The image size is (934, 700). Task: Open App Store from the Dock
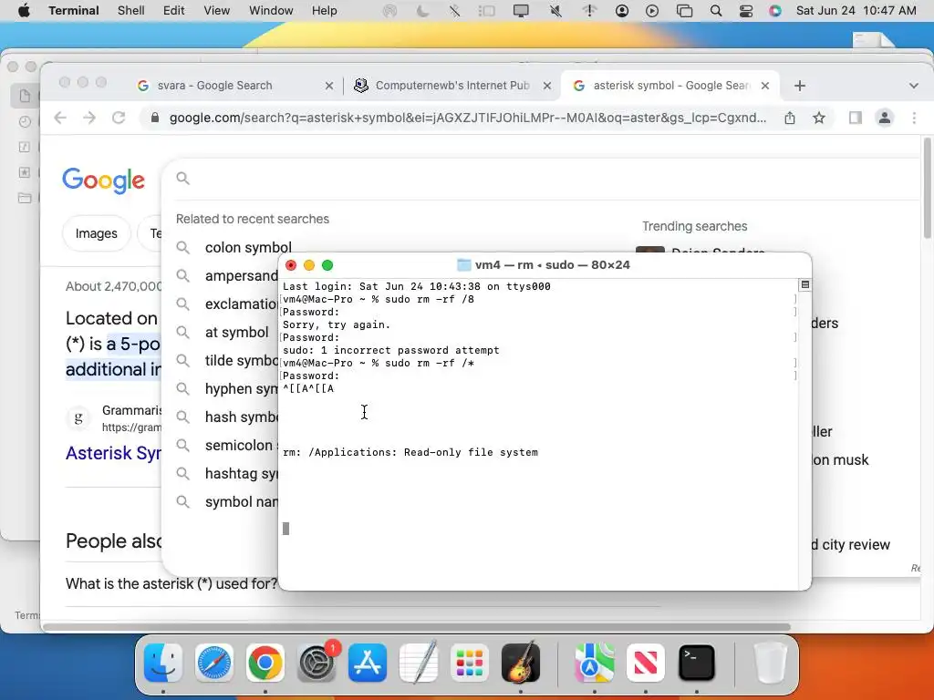coord(368,662)
